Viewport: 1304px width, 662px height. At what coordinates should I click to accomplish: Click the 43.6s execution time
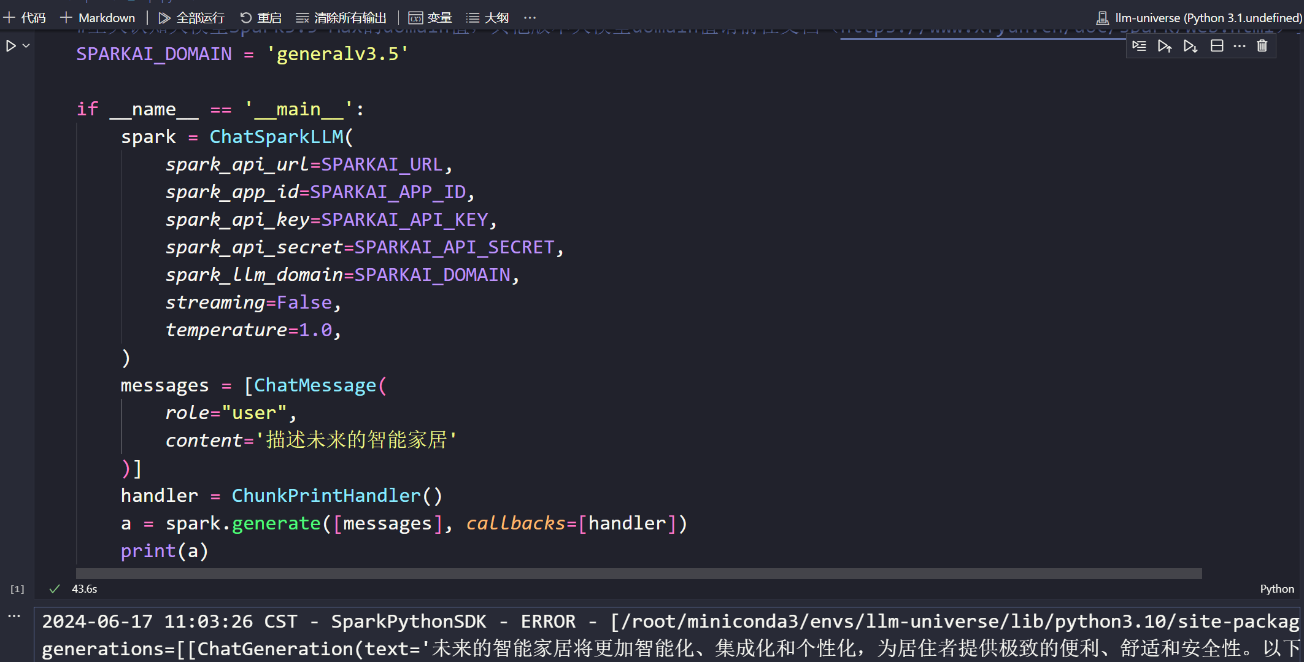click(x=85, y=589)
